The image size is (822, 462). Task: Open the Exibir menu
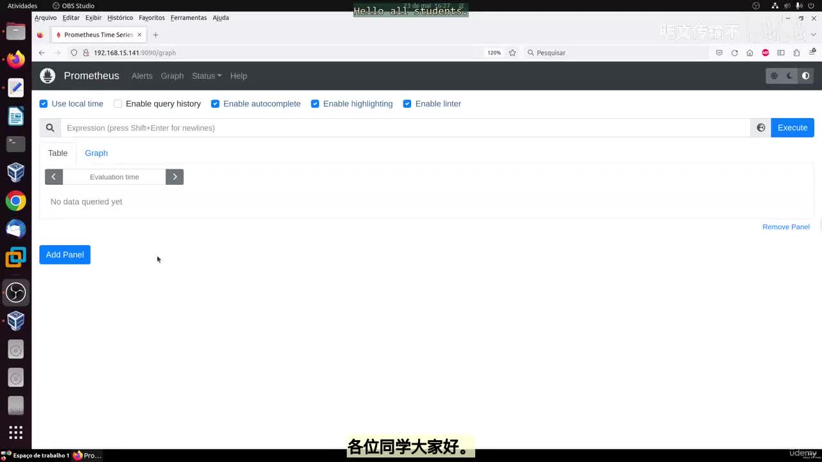[93, 17]
